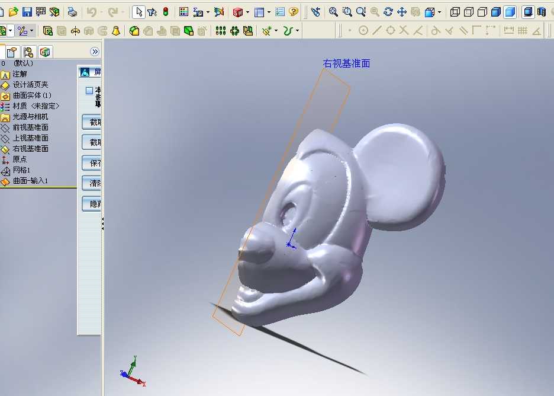Screen dimensions: 554x396
Task: Click the Mirror feature icon
Action: 248,31
